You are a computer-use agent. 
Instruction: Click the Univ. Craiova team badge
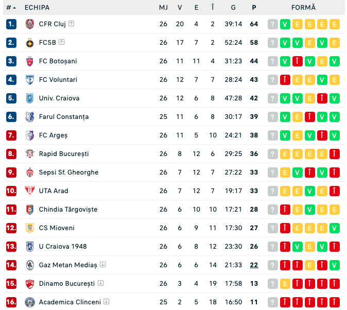(x=29, y=98)
